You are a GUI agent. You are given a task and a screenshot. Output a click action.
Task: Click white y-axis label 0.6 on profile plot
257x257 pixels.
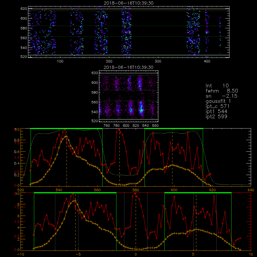click(17, 152)
